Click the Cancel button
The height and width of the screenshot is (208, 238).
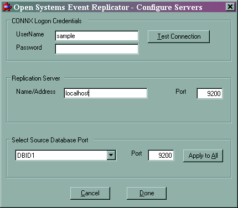(x=90, y=193)
